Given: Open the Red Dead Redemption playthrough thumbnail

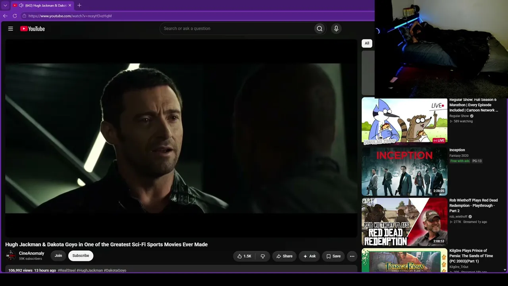Looking at the screenshot, I should (404, 222).
